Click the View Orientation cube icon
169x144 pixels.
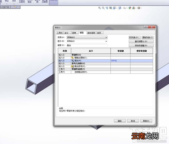click(x=114, y=8)
